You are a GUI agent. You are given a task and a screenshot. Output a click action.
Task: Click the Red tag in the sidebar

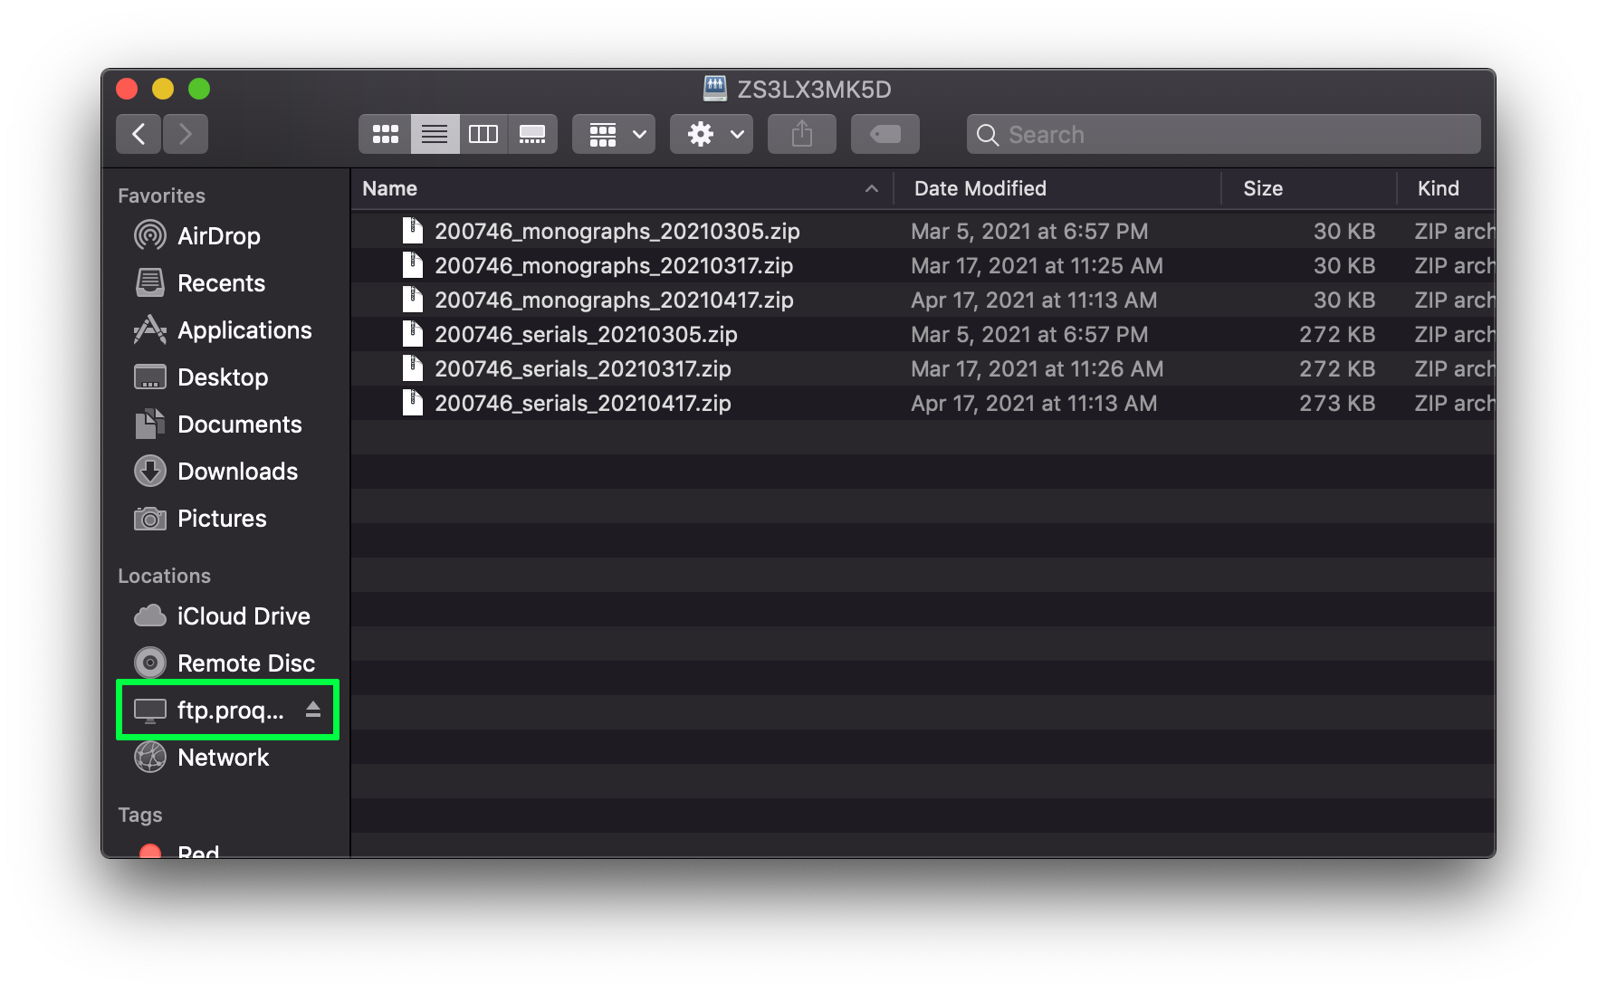point(197,851)
